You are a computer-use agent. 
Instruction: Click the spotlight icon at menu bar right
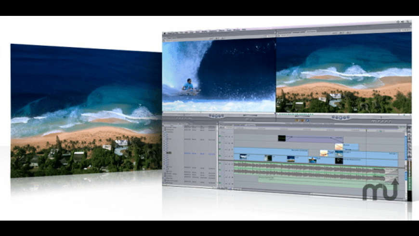click(408, 22)
